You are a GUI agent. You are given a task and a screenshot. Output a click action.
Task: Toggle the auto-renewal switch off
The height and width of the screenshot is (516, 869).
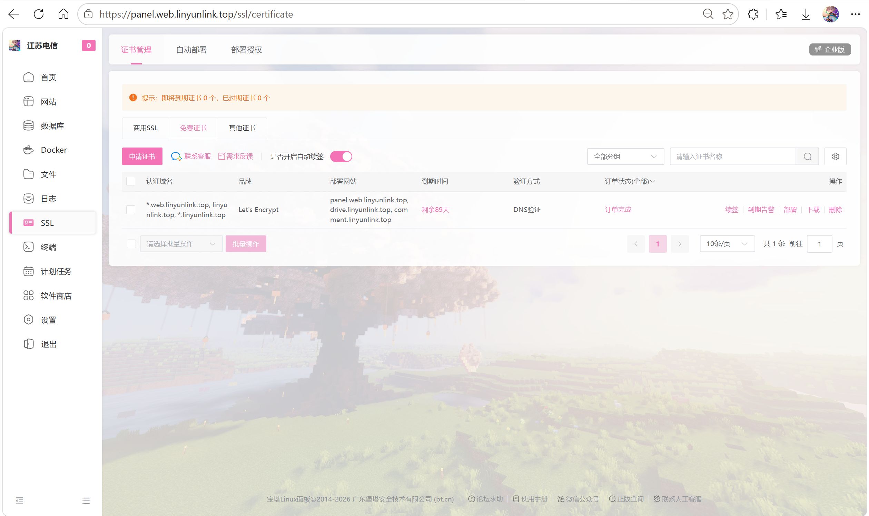341,156
